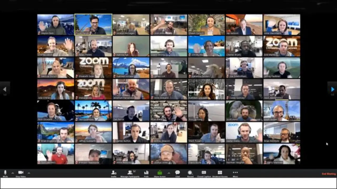This screenshot has width=337, height=189.
Task: Click the mute indicator on Charles Vasil's tile
Action: click(39, 54)
